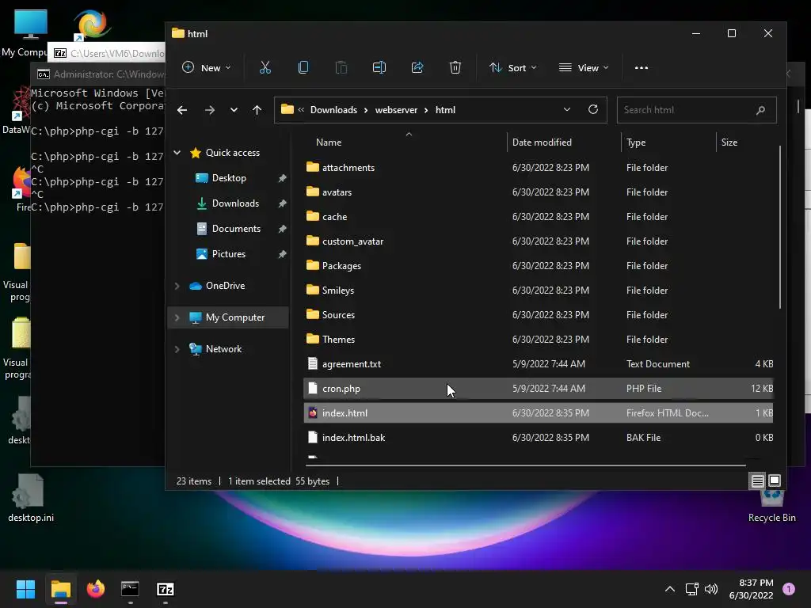Open the View dropdown menu

(x=584, y=68)
